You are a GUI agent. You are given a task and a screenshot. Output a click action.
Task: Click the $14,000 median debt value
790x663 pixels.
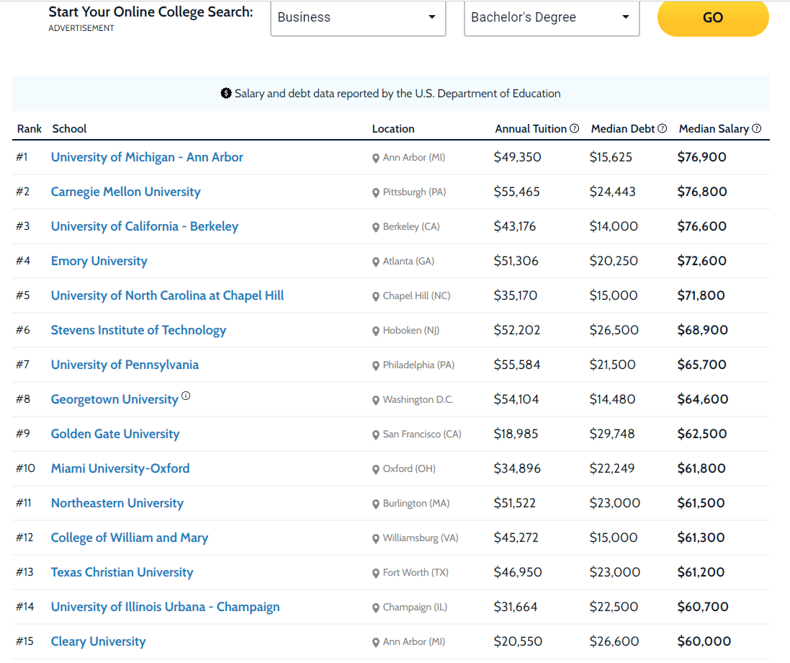pos(614,226)
